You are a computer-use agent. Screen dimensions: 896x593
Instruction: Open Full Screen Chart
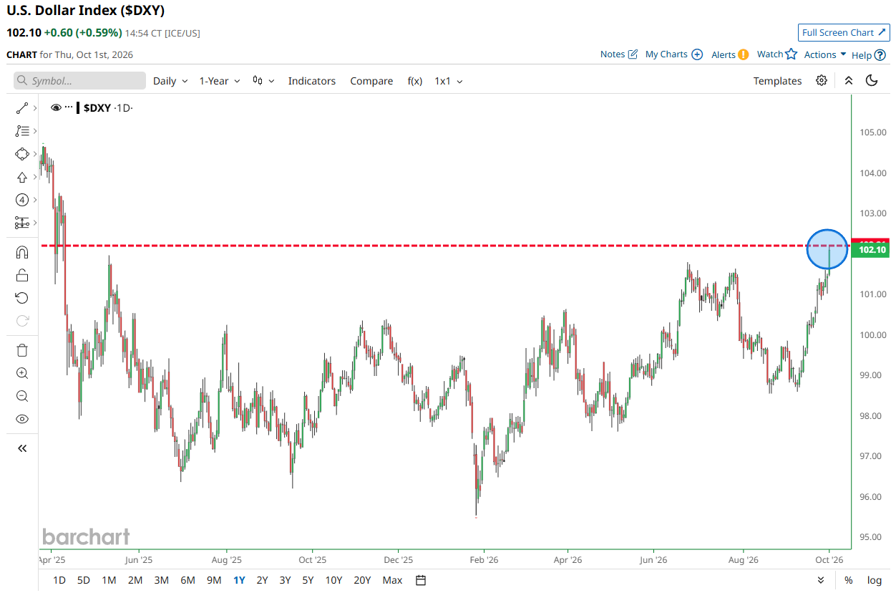click(x=844, y=33)
